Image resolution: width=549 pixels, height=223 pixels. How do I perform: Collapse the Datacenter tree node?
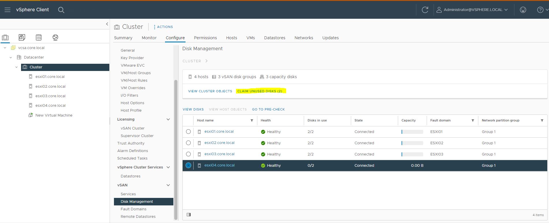[11, 57]
